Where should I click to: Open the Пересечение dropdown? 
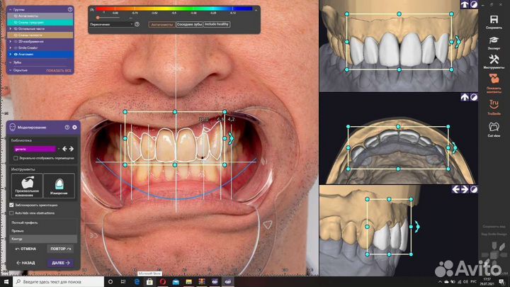tap(112, 24)
